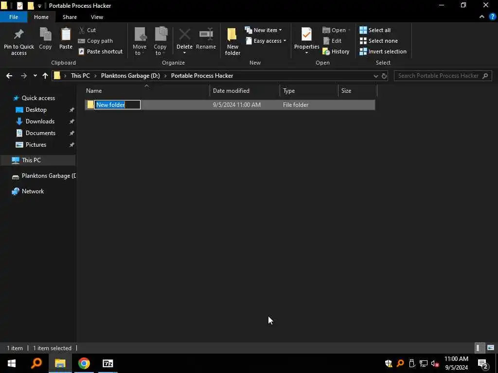Click This PC in address bar
The image size is (498, 373).
(80, 76)
